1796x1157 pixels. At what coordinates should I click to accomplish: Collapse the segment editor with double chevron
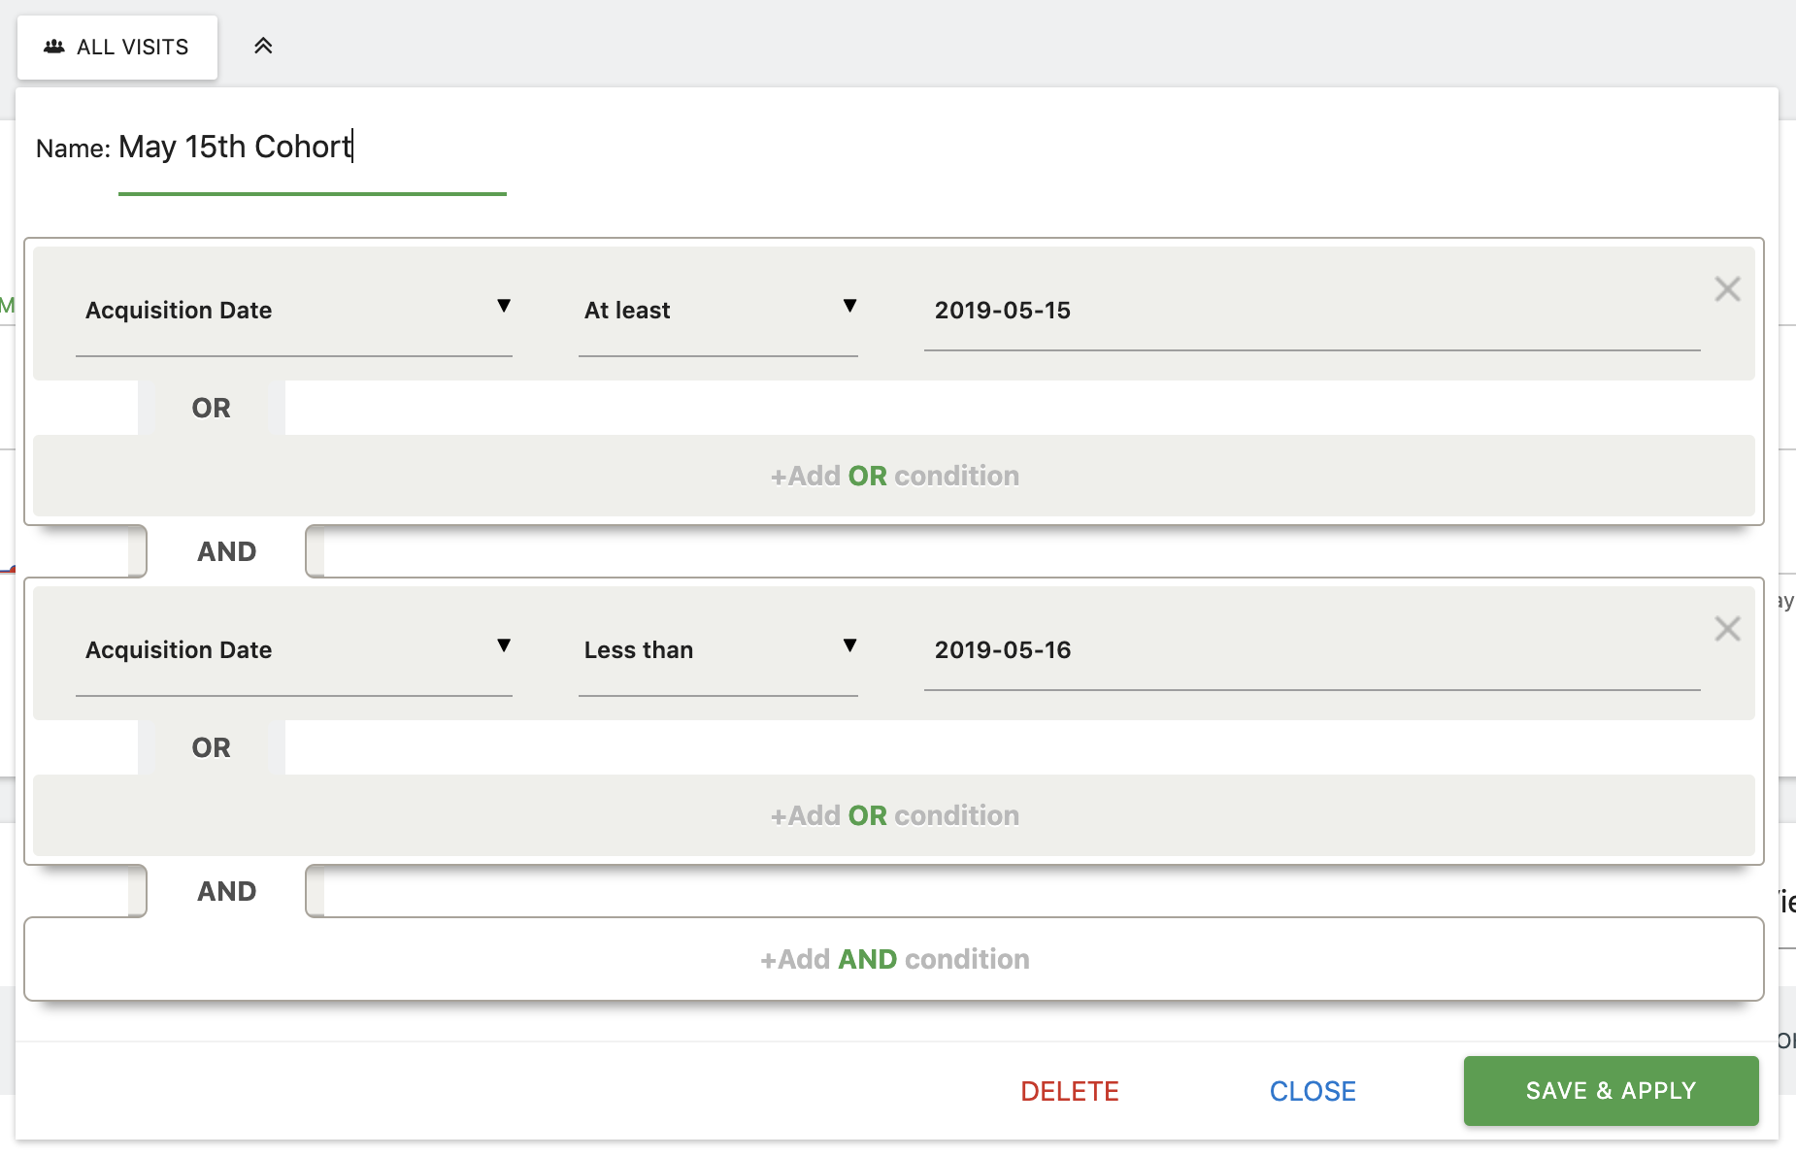click(x=263, y=46)
